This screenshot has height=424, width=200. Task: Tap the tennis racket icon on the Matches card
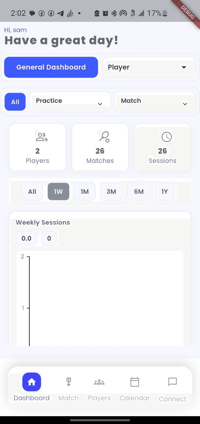point(100,136)
